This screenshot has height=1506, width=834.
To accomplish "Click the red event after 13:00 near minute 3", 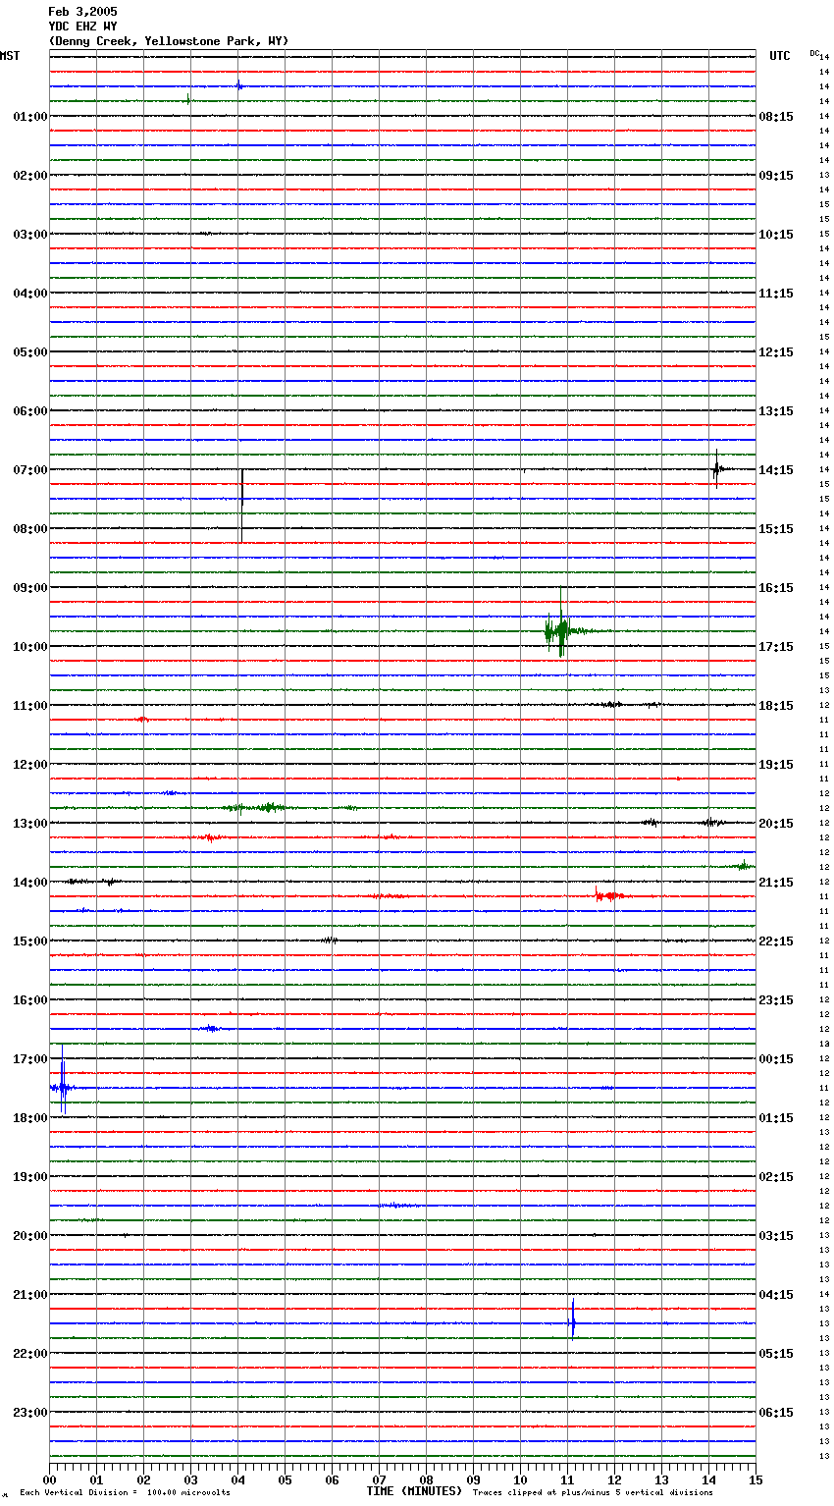I will (x=211, y=837).
